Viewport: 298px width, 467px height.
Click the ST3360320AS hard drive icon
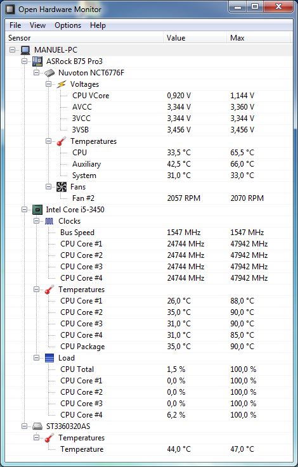[37, 426]
